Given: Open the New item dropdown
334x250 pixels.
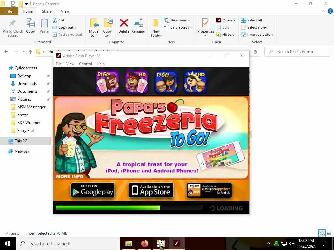Looking at the screenshot, I should pos(176,20).
